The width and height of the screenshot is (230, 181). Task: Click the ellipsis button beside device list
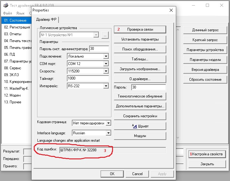pos(105,35)
